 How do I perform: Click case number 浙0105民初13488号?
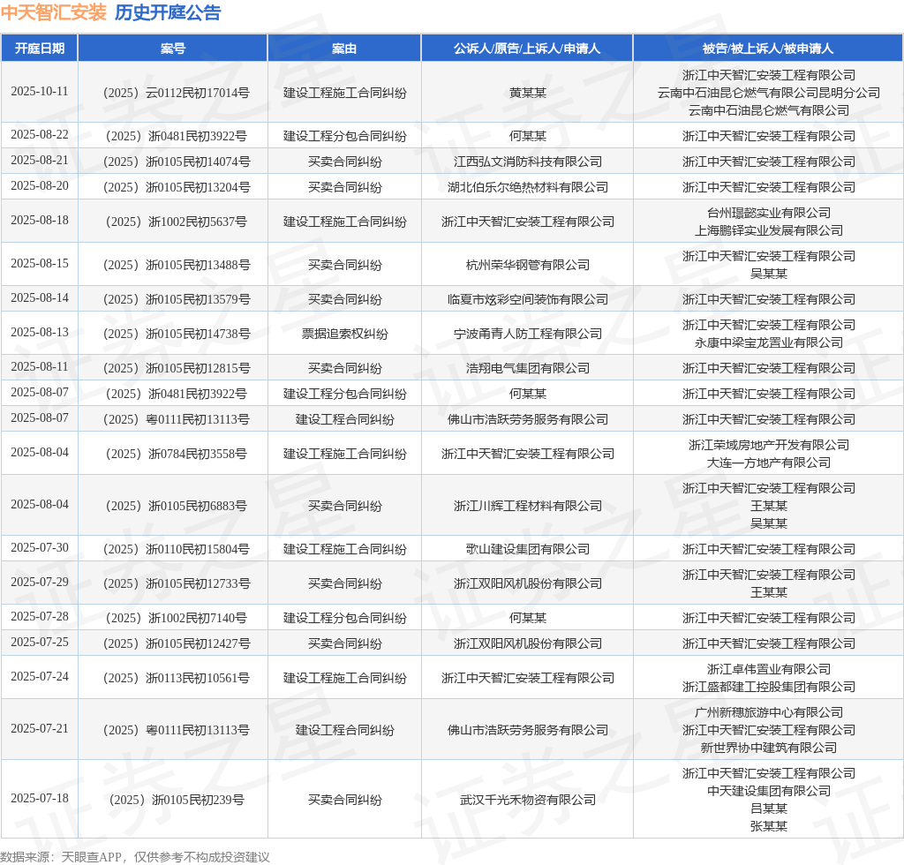(177, 265)
